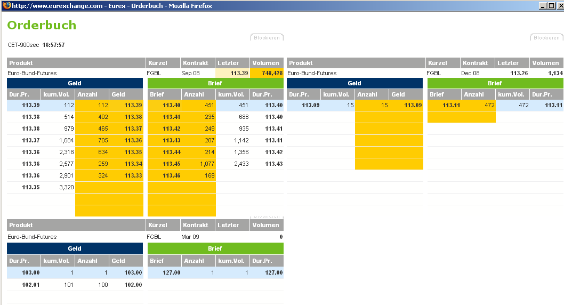Select the blue Geld header of the Sep 08 book
Viewport: 564px width, 305px height.
coord(75,83)
